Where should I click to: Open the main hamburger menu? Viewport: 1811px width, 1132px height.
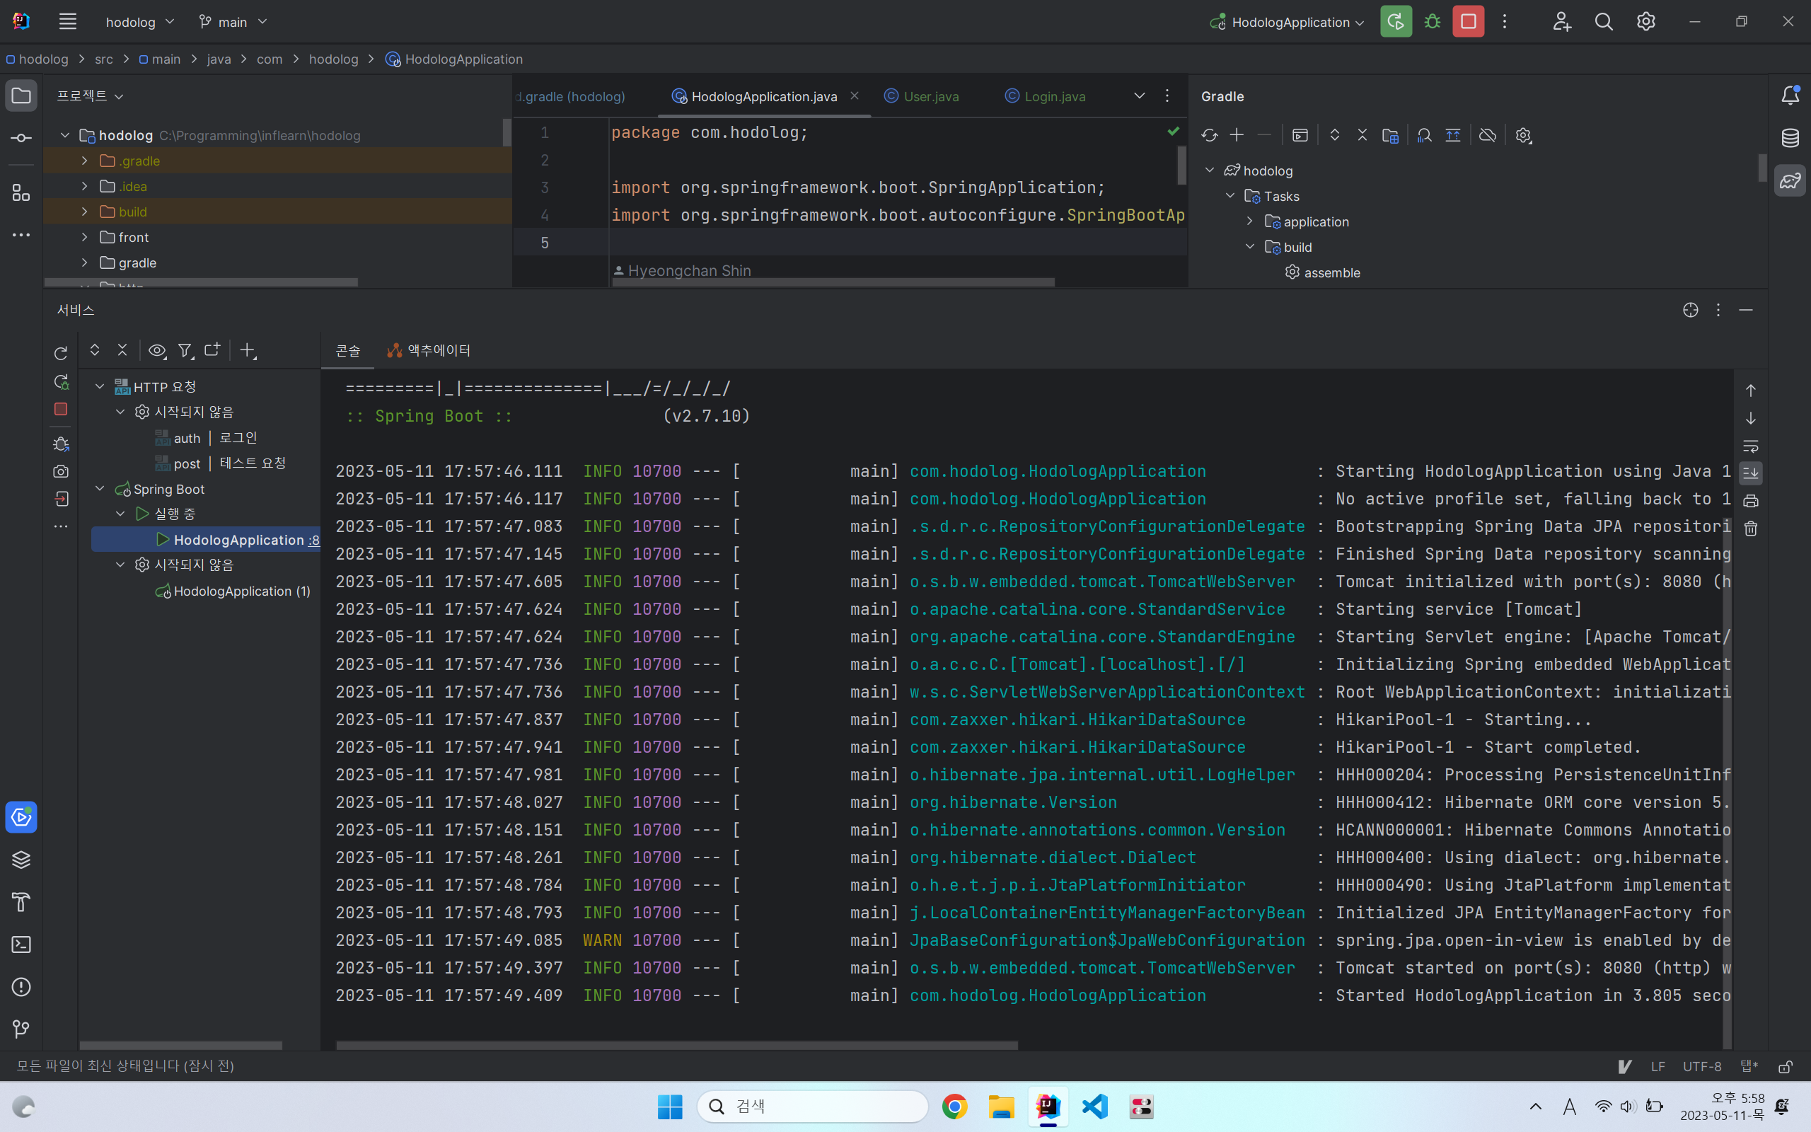click(67, 22)
